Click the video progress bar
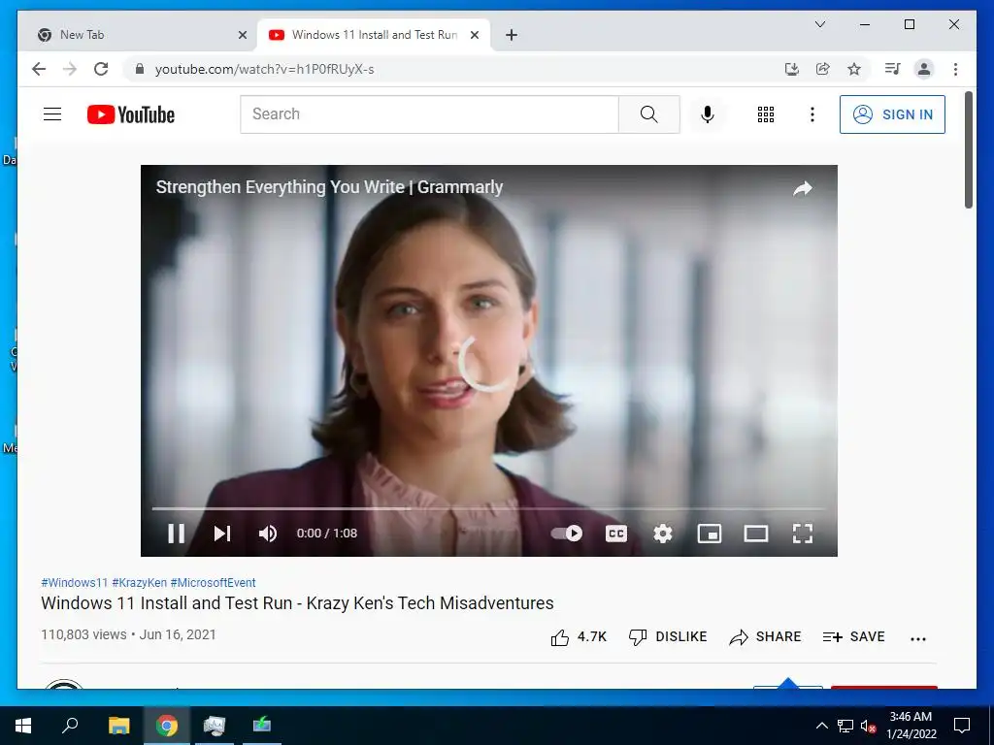Image resolution: width=994 pixels, height=745 pixels. (x=489, y=508)
